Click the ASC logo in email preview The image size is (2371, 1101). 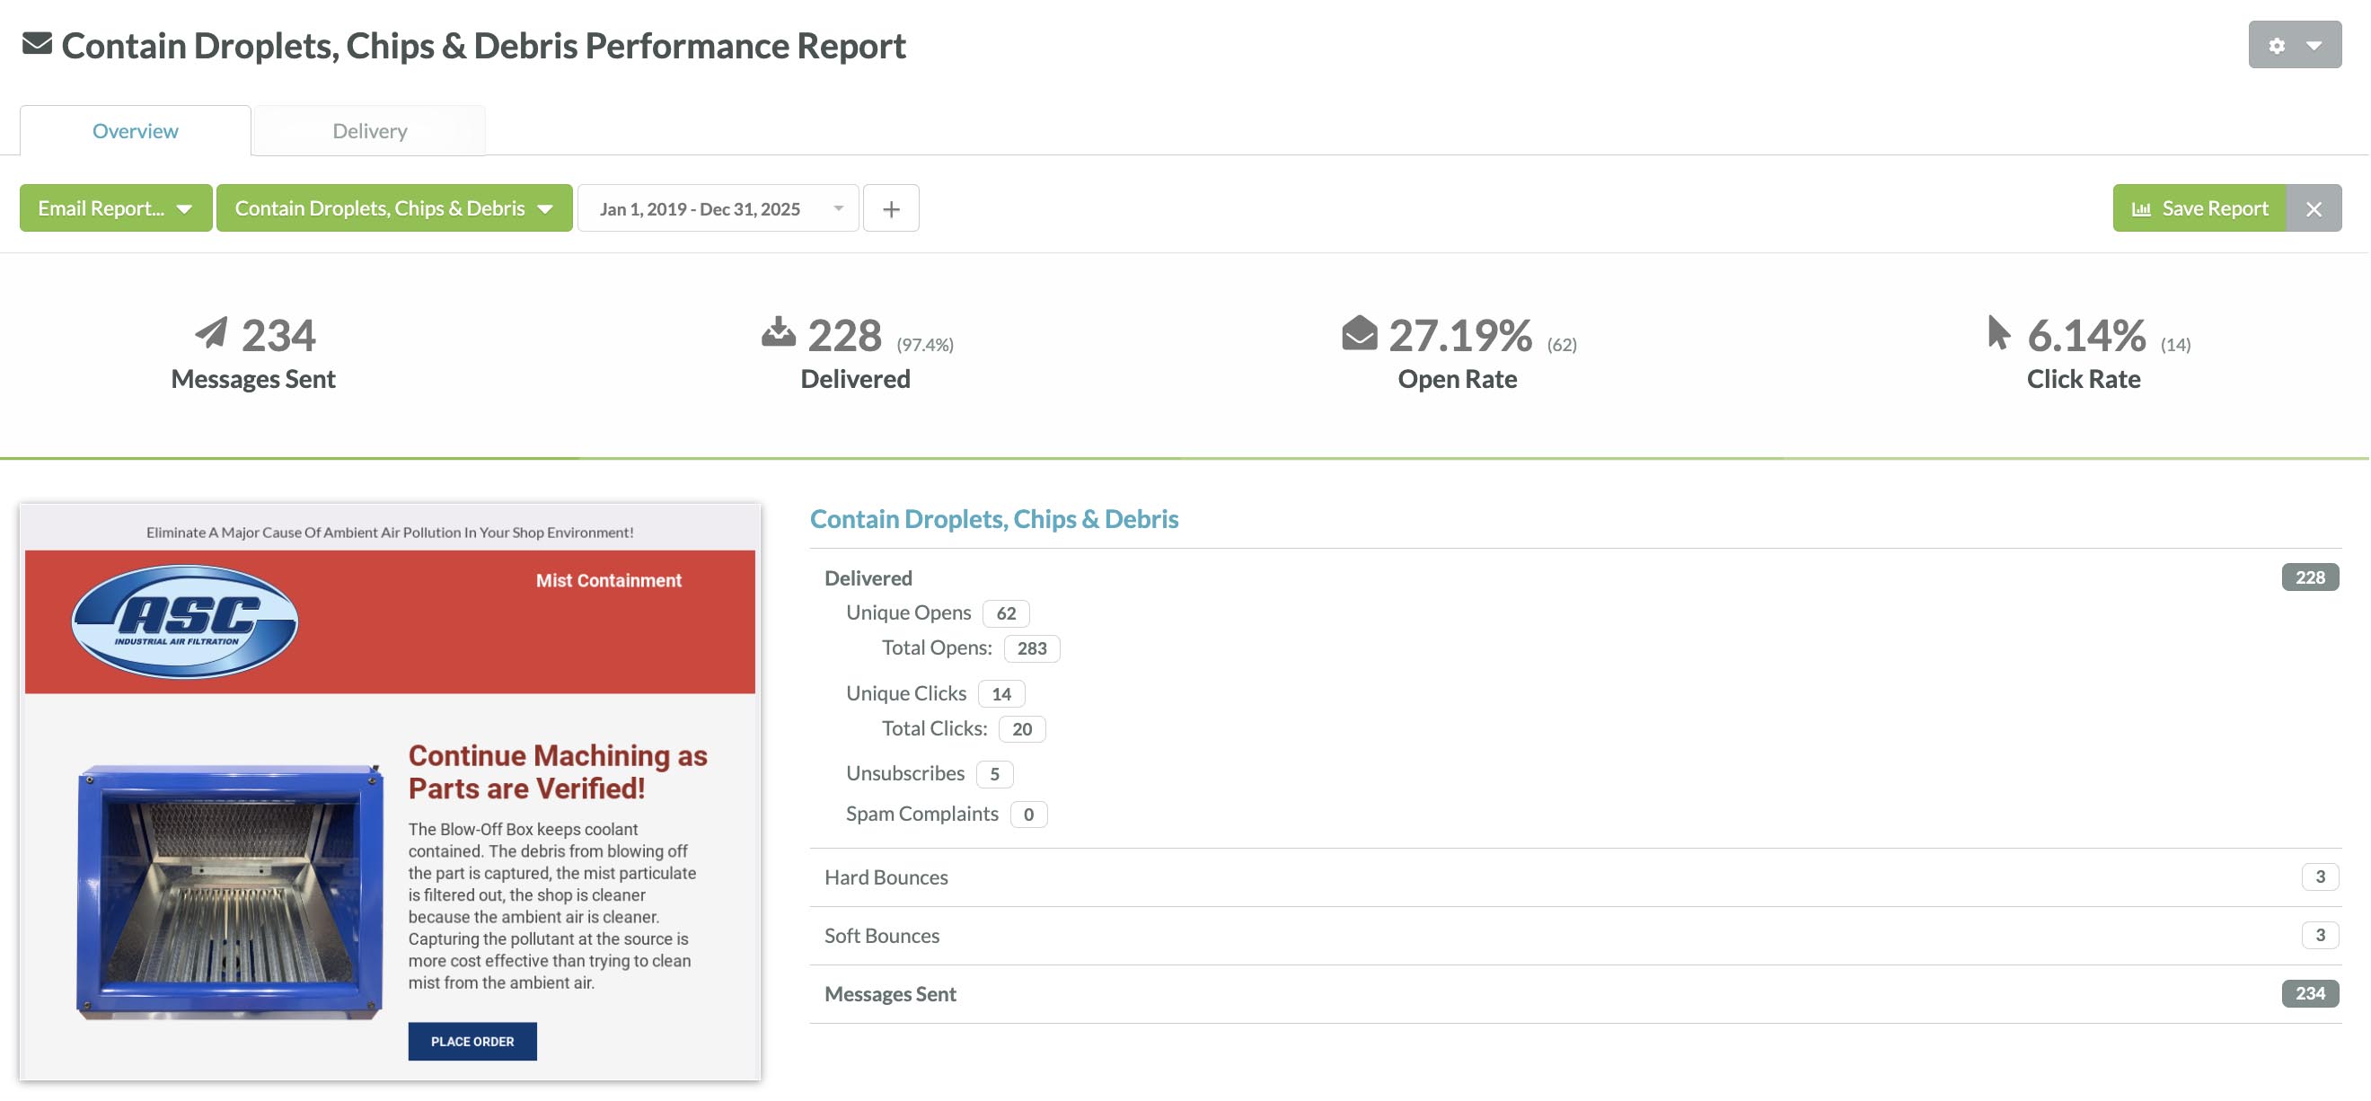coord(185,621)
